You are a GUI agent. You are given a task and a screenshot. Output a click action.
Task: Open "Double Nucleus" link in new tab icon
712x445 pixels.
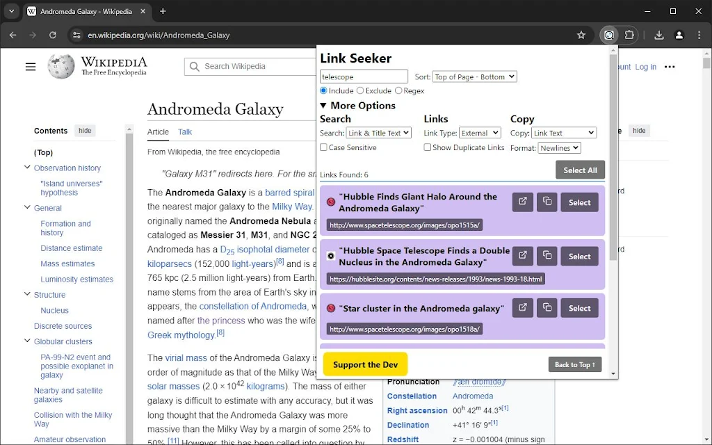click(x=523, y=256)
